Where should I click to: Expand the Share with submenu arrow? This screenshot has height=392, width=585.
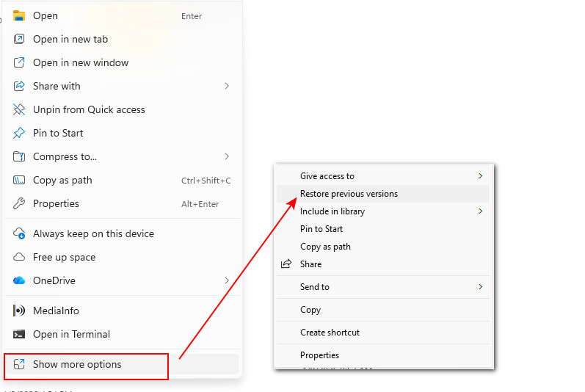[227, 86]
